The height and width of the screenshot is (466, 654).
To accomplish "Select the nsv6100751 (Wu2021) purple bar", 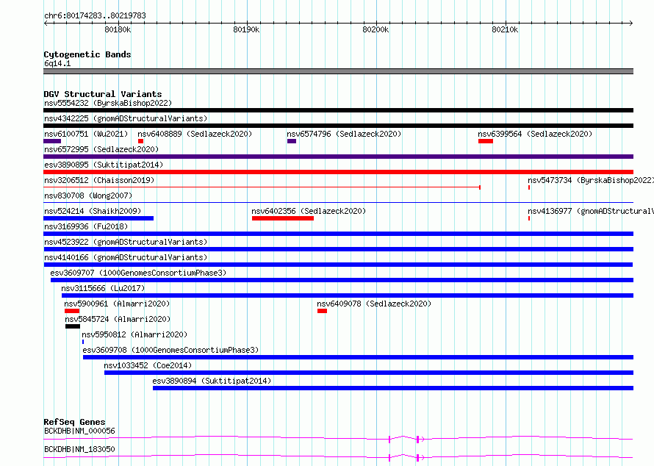I will [x=52, y=141].
